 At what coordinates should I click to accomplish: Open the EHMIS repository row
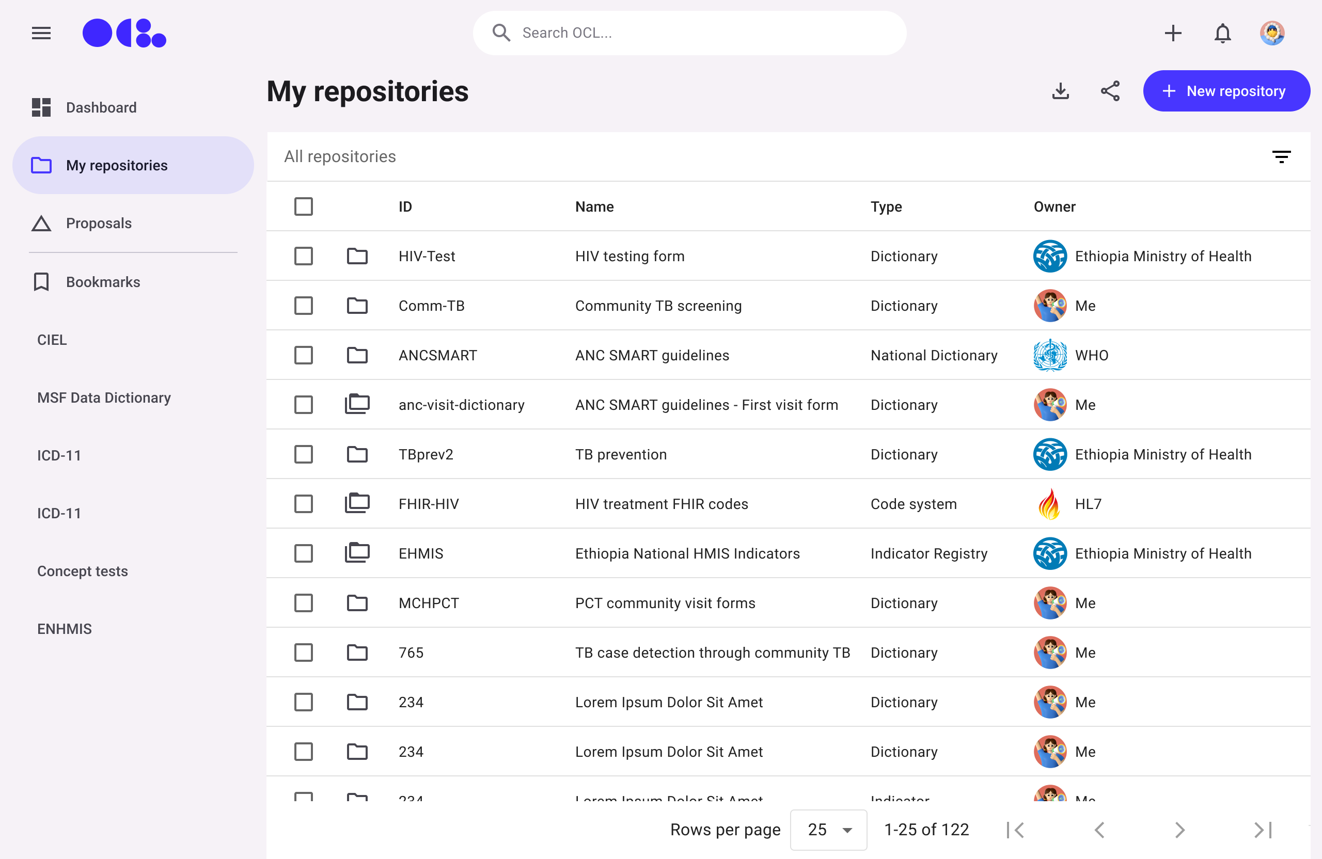[420, 553]
